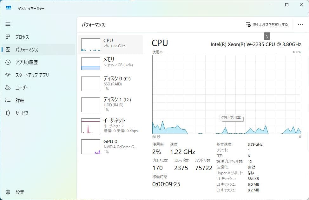Click the Intel Xeon CPU name text
This screenshot has width=309, height=200.
(x=256, y=44)
